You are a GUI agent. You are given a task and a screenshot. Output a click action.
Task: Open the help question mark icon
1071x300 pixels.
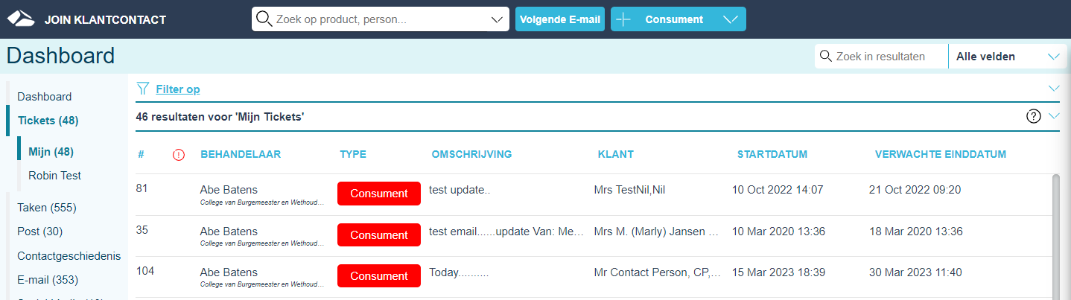1034,116
